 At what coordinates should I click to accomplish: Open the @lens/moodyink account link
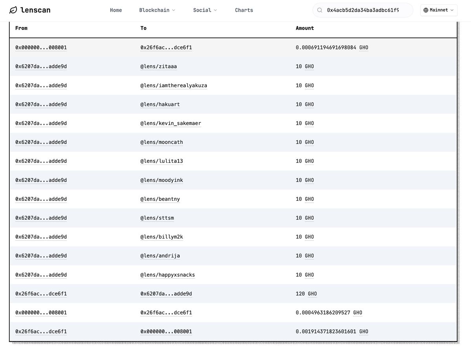162,180
